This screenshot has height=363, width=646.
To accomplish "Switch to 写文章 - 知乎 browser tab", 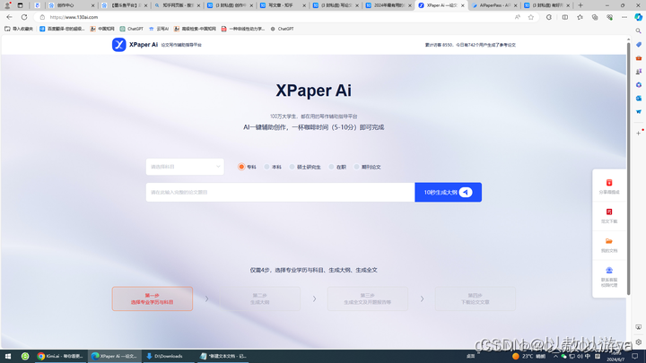I will point(282,5).
